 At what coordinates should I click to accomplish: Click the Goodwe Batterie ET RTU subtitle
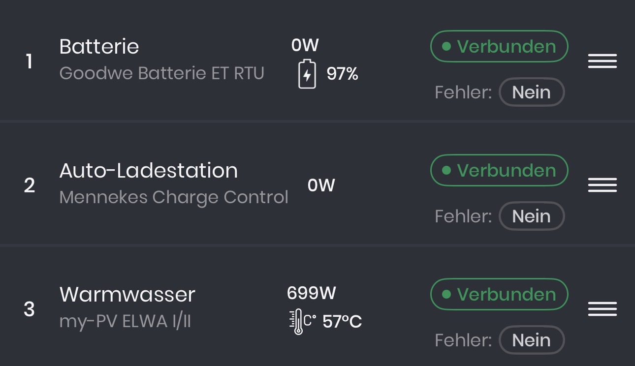[x=162, y=73]
